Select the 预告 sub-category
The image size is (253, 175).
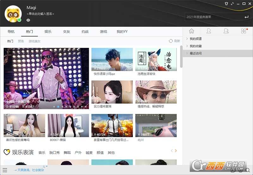pyautogui.click(x=21, y=41)
